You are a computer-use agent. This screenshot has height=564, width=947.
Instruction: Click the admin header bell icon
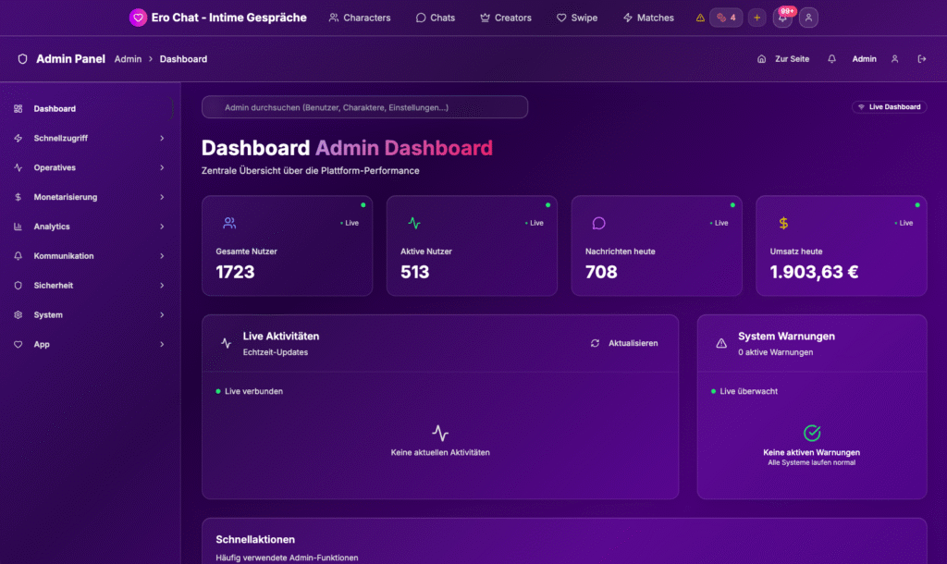pos(831,59)
